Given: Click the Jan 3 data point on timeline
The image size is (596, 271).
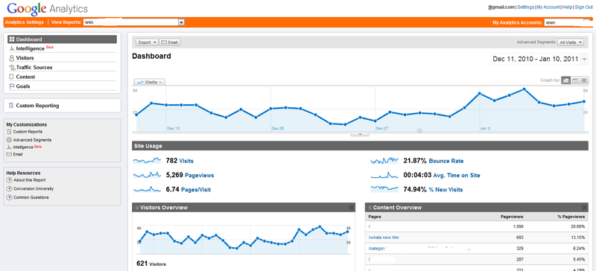Looking at the screenshot, I should tap(480, 94).
